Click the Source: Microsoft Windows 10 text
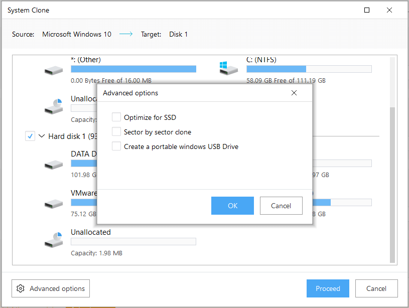Viewport: 409px width, 308px height. [x=62, y=34]
